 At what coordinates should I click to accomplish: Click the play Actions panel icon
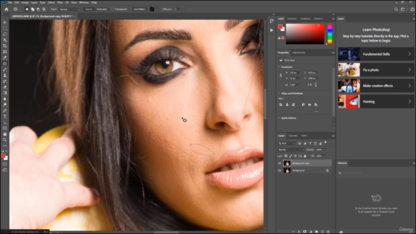(x=272, y=31)
